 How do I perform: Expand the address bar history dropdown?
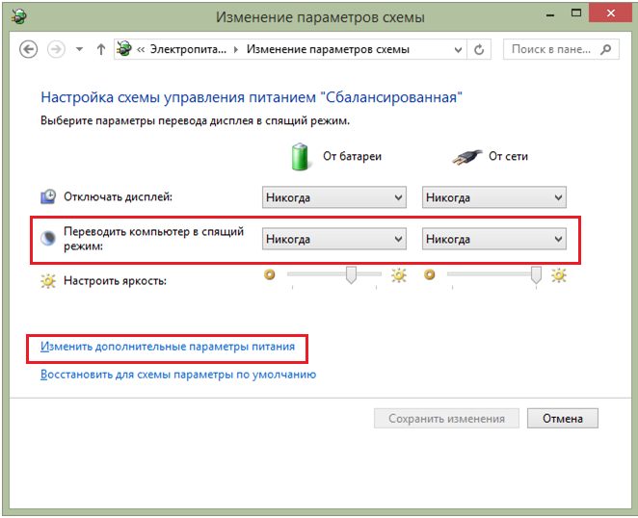point(458,50)
